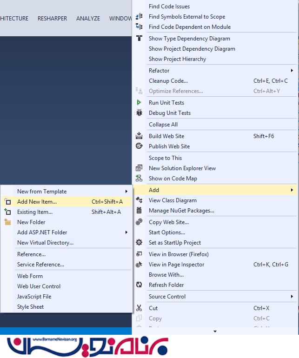The width and height of the screenshot is (299, 358).
Task: Click the Cut scissors icon
Action: point(139,308)
